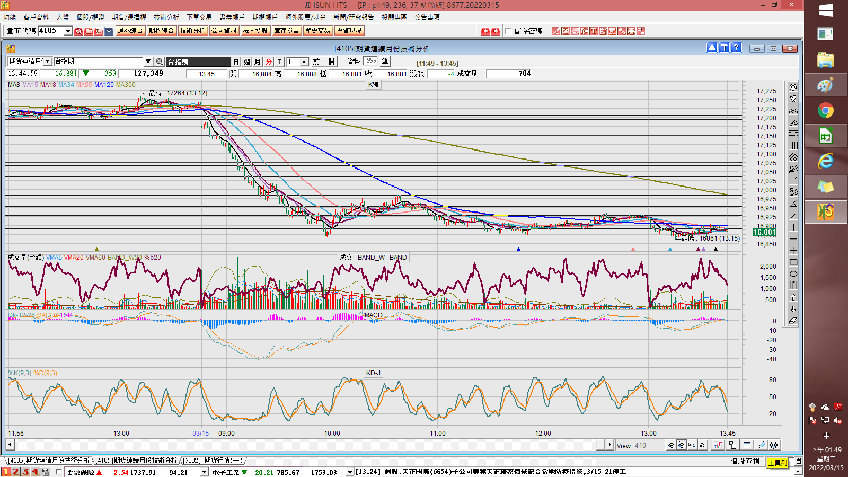Open help via the blue question mark icon
This screenshot has height=477, width=848.
coord(736,48)
